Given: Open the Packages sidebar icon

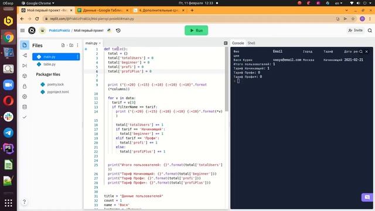Looking at the screenshot, I should click(x=25, y=76).
